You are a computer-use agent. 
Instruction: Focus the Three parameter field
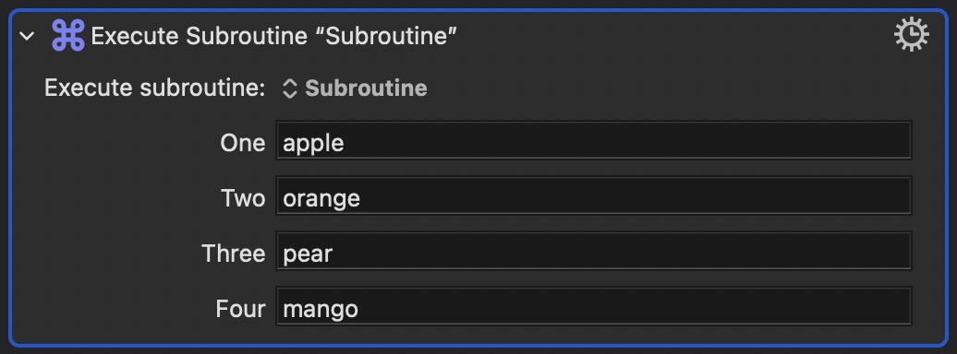point(593,251)
